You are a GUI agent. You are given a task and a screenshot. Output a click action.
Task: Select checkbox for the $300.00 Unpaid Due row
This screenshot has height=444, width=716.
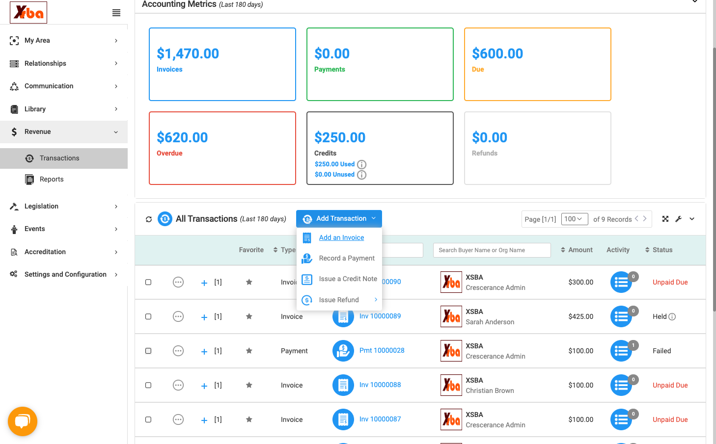(x=148, y=282)
